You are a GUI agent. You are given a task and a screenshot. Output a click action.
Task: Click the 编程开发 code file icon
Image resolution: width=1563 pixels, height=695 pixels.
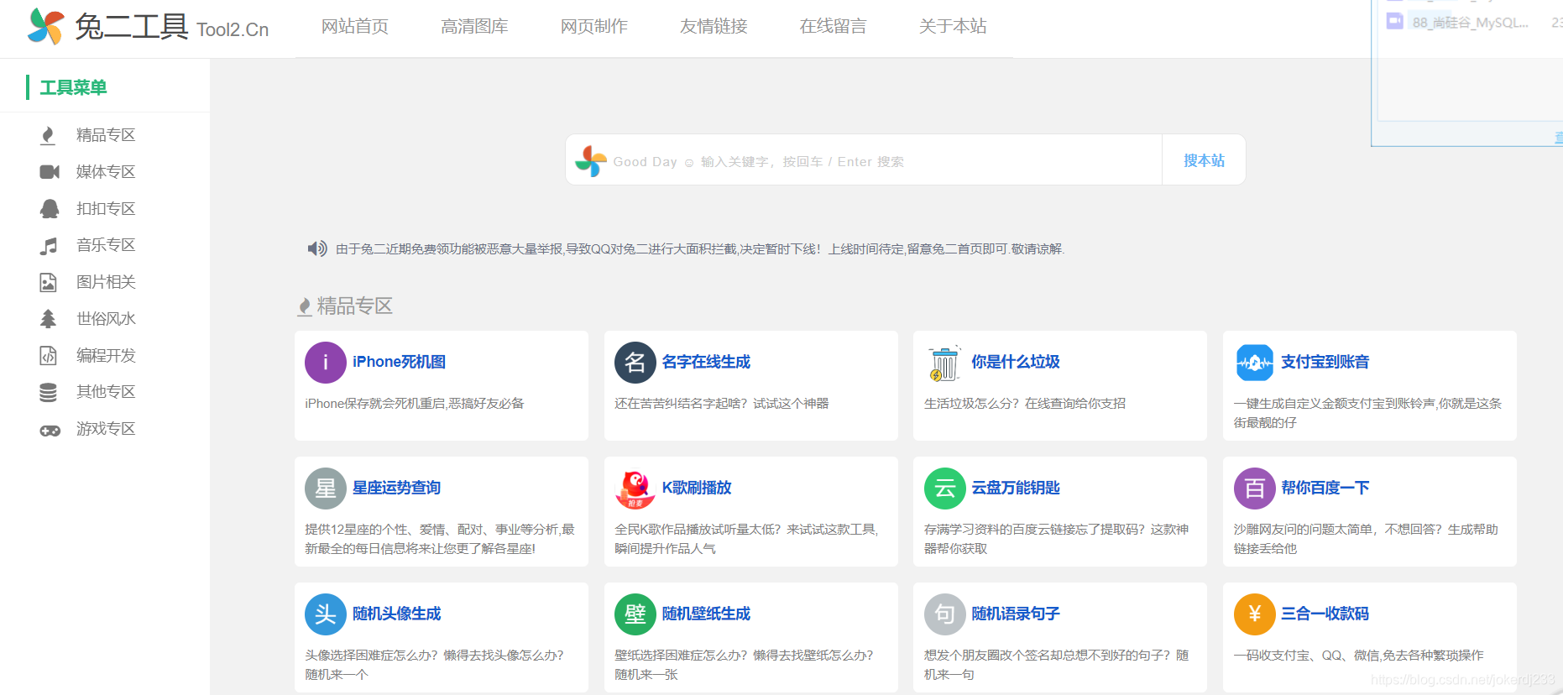tap(49, 355)
